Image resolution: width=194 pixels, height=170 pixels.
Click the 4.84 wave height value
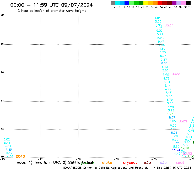tap(157, 18)
